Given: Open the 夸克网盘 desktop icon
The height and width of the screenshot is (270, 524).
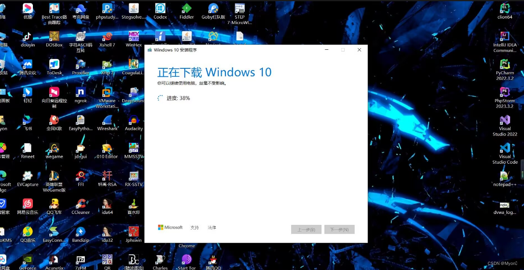Looking at the screenshot, I should [81, 11].
